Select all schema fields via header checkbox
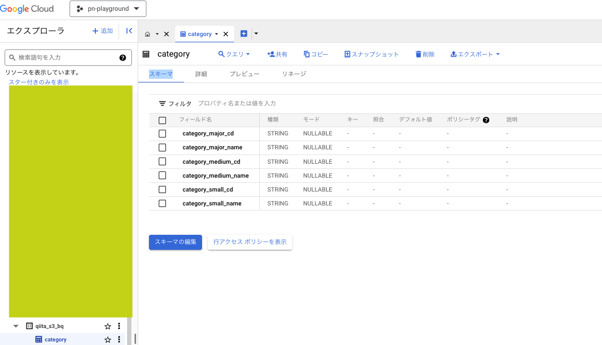 [162, 119]
